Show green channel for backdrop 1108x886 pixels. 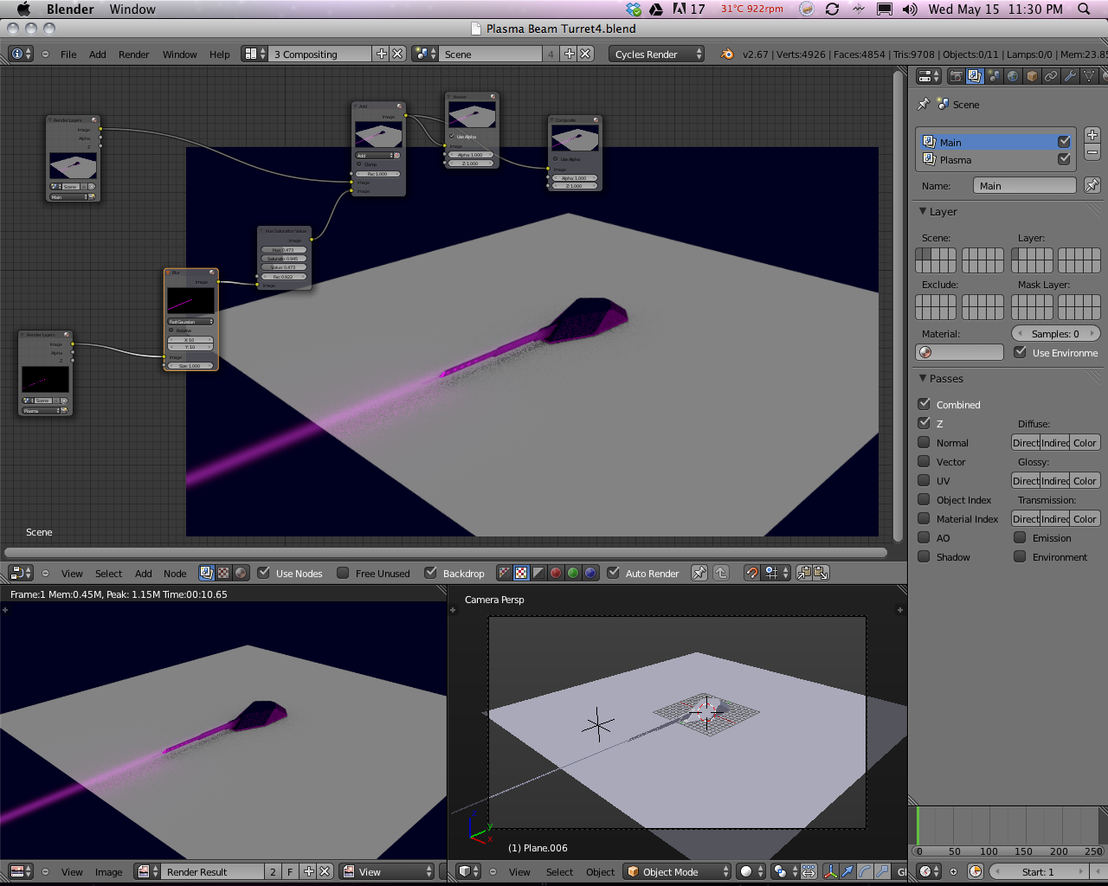(573, 573)
